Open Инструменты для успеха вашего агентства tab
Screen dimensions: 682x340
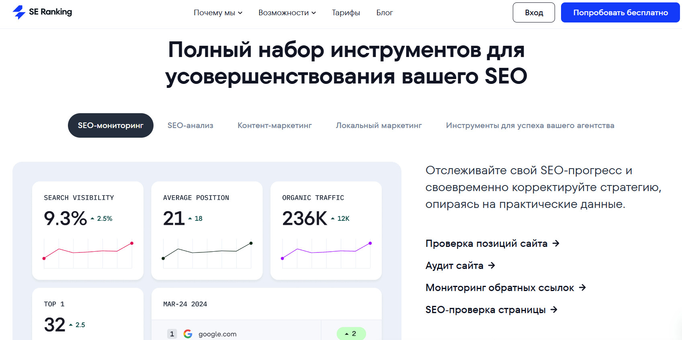point(530,125)
